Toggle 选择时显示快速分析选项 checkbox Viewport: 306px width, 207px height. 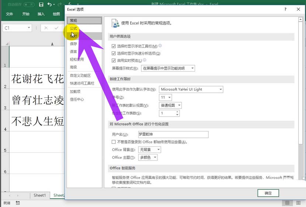coord(114,53)
